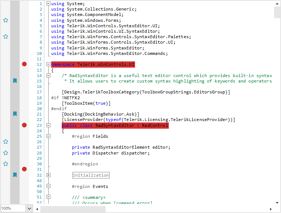Remove the breakpoint on line 23

24,125
